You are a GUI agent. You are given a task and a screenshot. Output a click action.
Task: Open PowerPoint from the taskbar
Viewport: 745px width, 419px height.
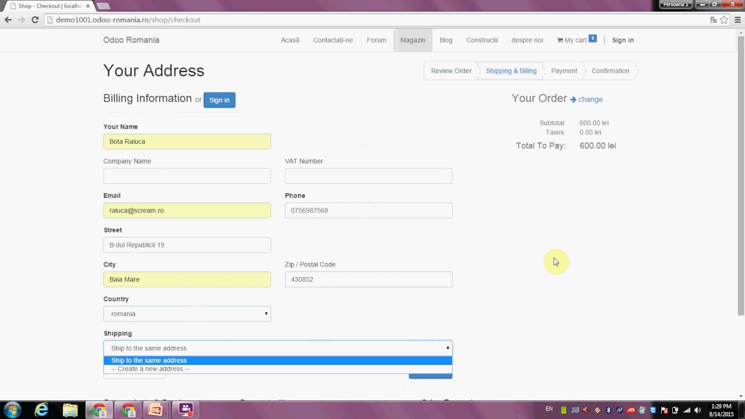click(156, 410)
